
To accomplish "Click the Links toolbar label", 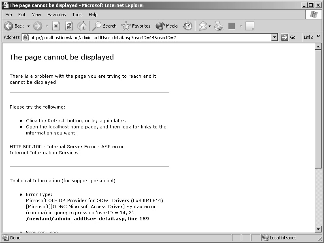I will [309, 37].
